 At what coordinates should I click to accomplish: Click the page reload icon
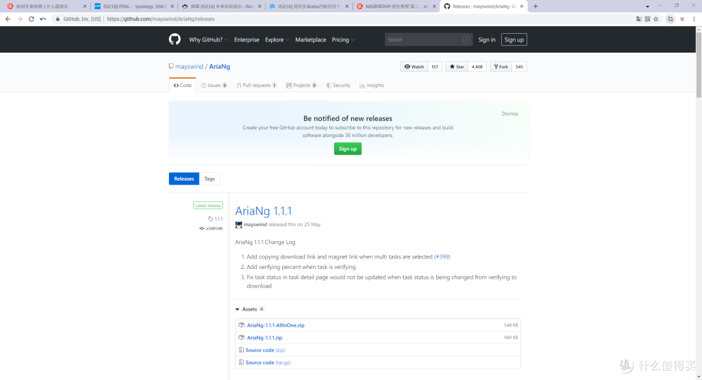coord(31,19)
